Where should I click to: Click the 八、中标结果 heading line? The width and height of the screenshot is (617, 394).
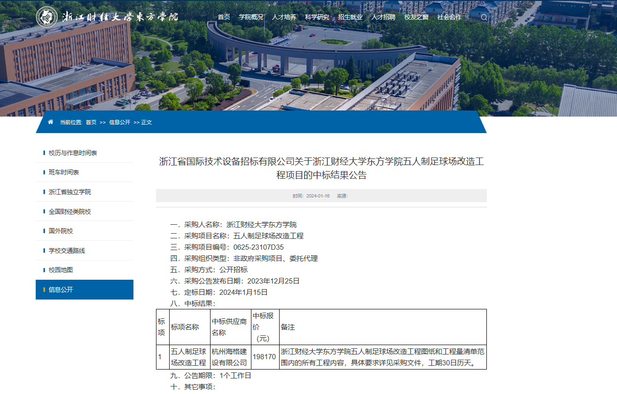(x=193, y=304)
